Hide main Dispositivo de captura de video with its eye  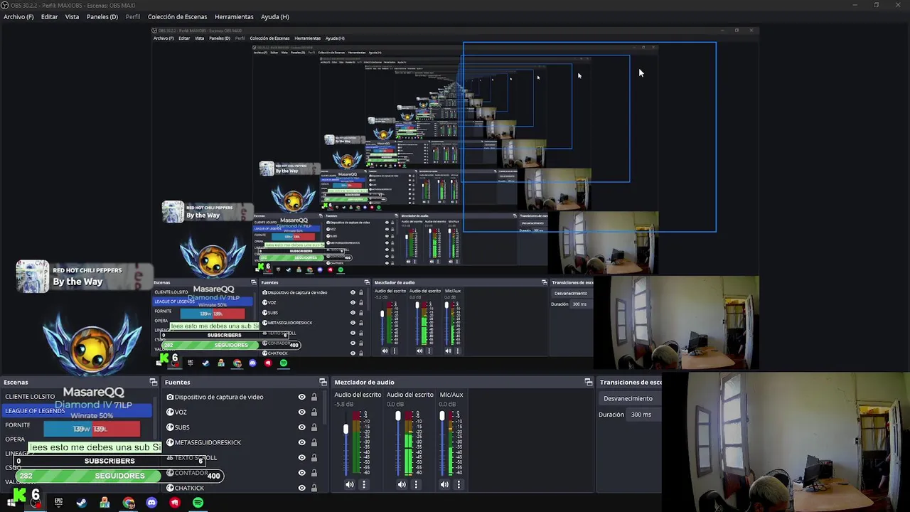[x=301, y=397]
